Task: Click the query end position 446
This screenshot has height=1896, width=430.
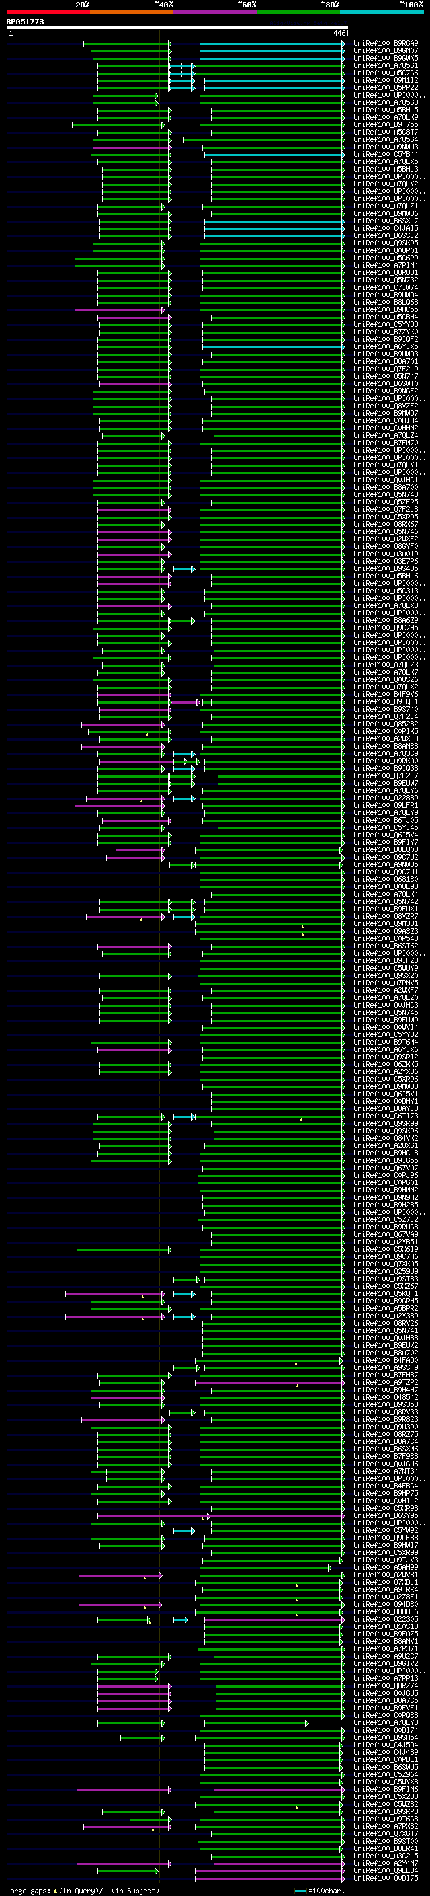Action: coord(339,33)
